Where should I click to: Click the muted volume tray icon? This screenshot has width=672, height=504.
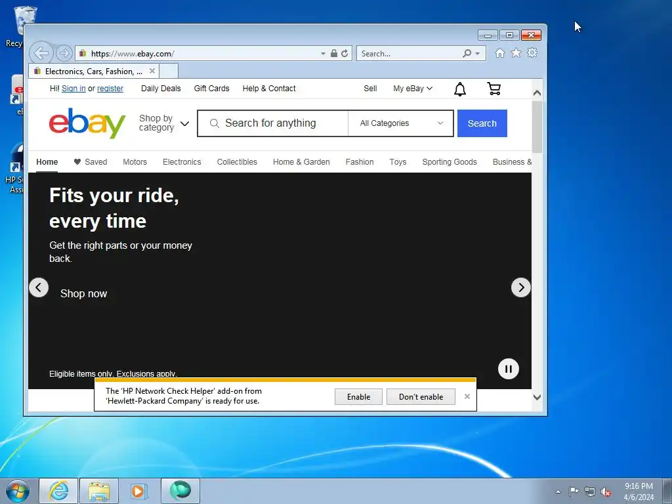606,492
